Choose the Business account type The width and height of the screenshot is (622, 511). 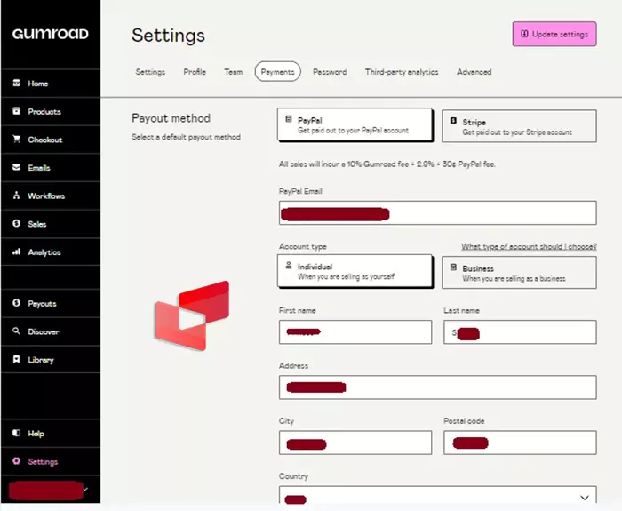[x=519, y=273]
